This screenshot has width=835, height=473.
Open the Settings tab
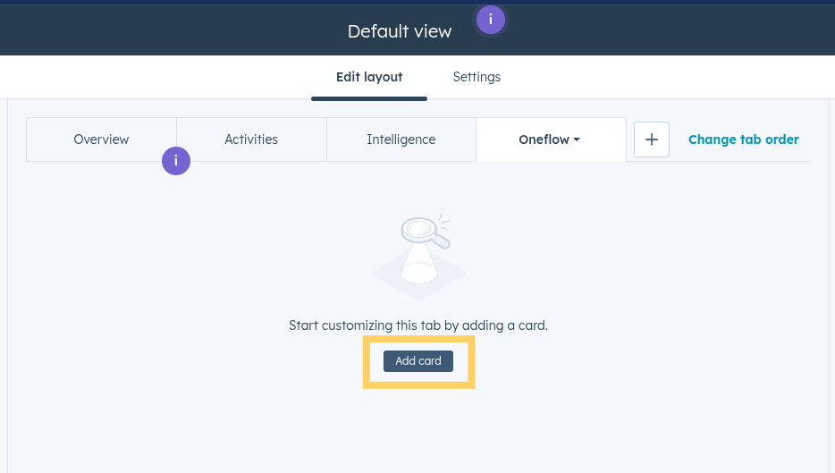click(477, 77)
